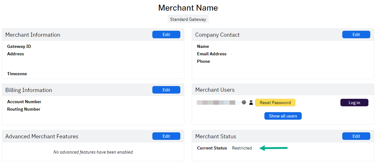This screenshot has height=165, width=378.
Task: Log in as the merchant user
Action: 354,103
